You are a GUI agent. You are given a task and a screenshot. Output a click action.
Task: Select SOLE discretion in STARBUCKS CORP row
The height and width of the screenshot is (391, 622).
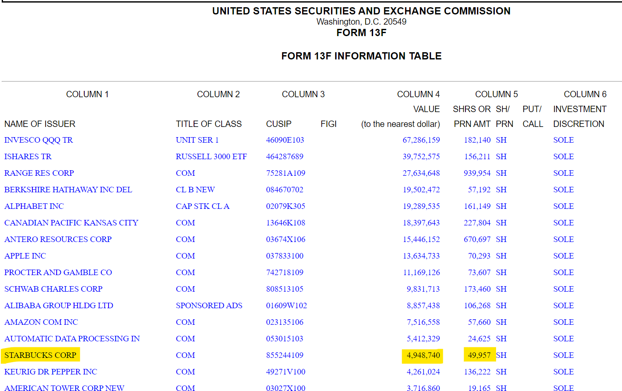[564, 355]
